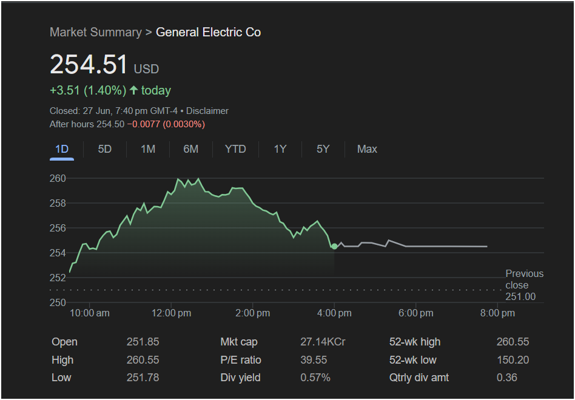Screen dimensions: 575x400
Task: Select the 254.51 current price
Action: (89, 64)
